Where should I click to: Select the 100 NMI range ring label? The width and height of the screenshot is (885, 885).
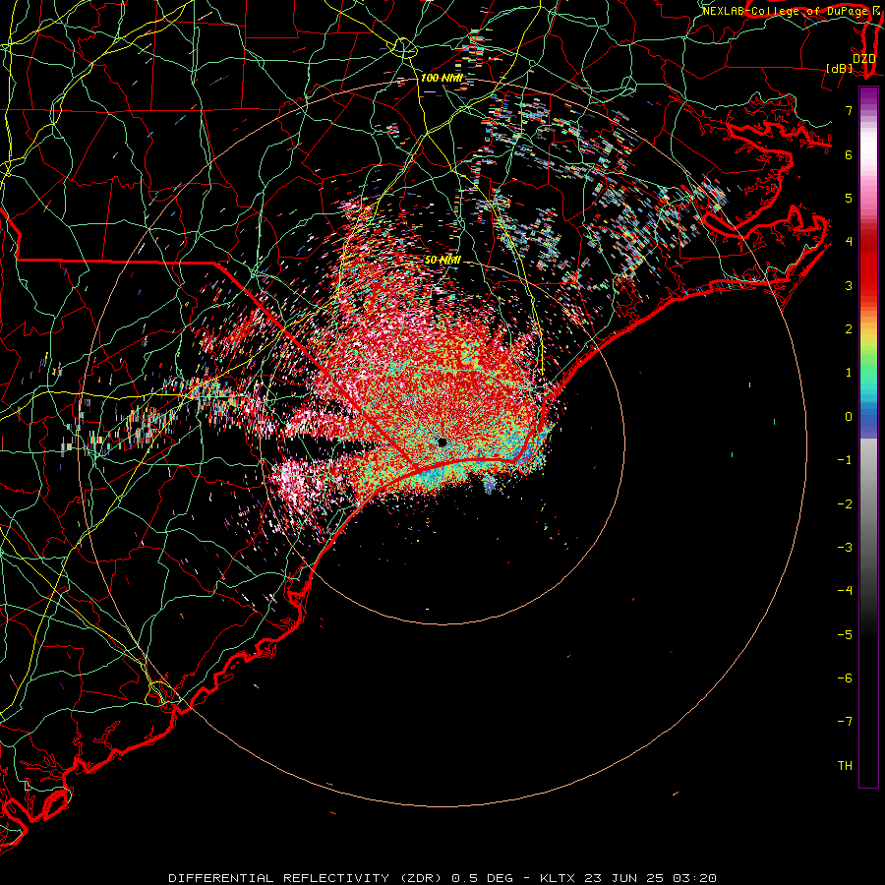[x=442, y=78]
